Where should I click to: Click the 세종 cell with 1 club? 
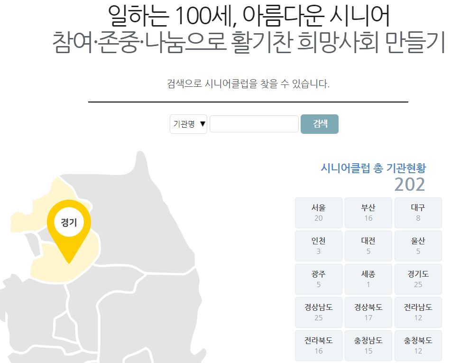368,279
